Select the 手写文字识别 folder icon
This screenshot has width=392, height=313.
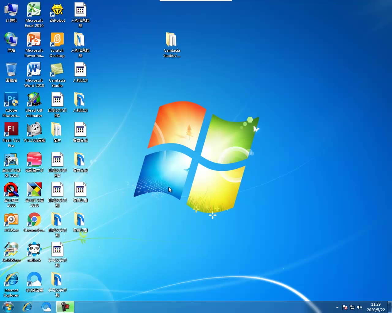click(x=57, y=285)
